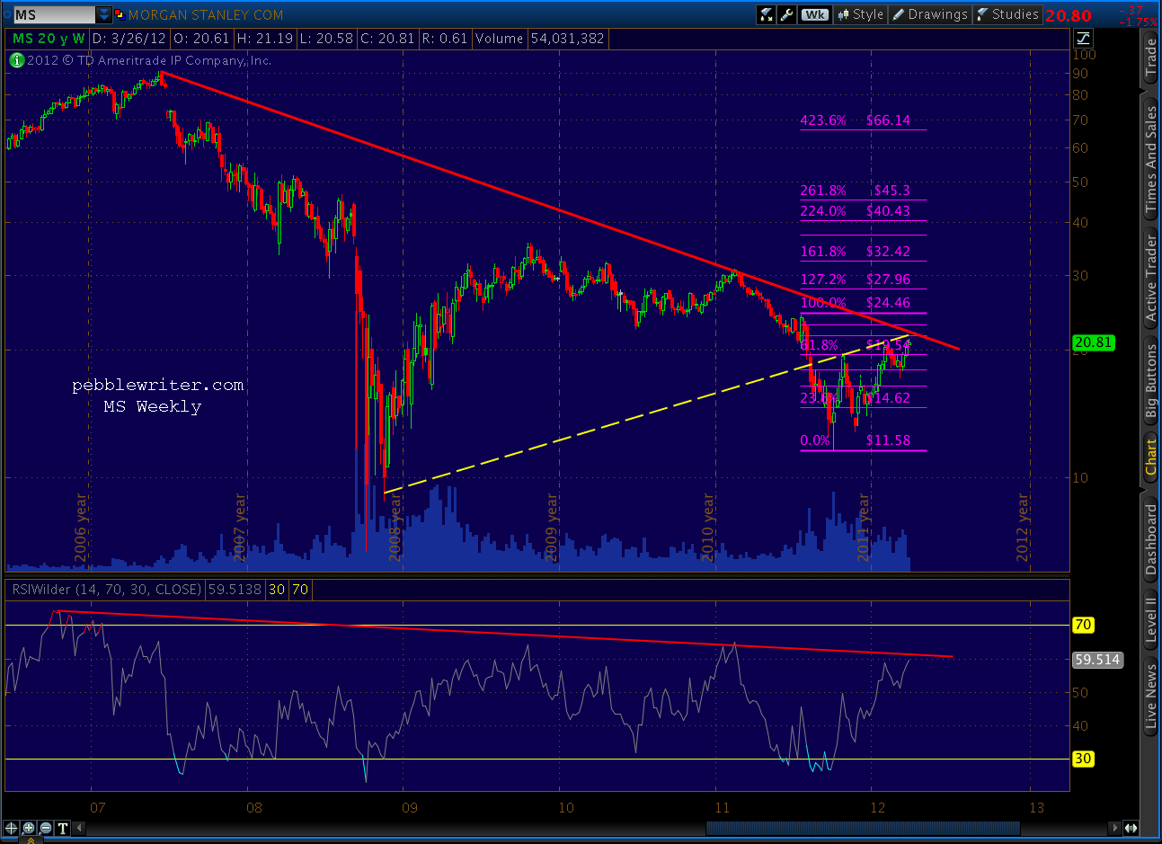Click the 2009 year marker label
The width and height of the screenshot is (1162, 844).
[x=552, y=529]
